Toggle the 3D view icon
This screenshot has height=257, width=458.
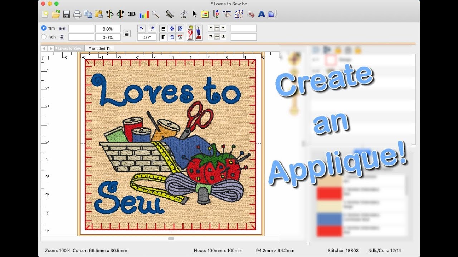click(132, 14)
